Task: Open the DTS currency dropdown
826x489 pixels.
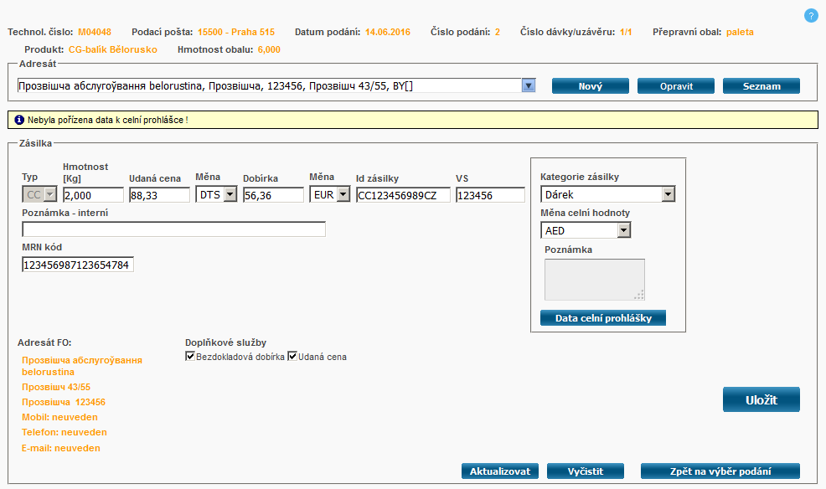Action: pyautogui.click(x=230, y=195)
